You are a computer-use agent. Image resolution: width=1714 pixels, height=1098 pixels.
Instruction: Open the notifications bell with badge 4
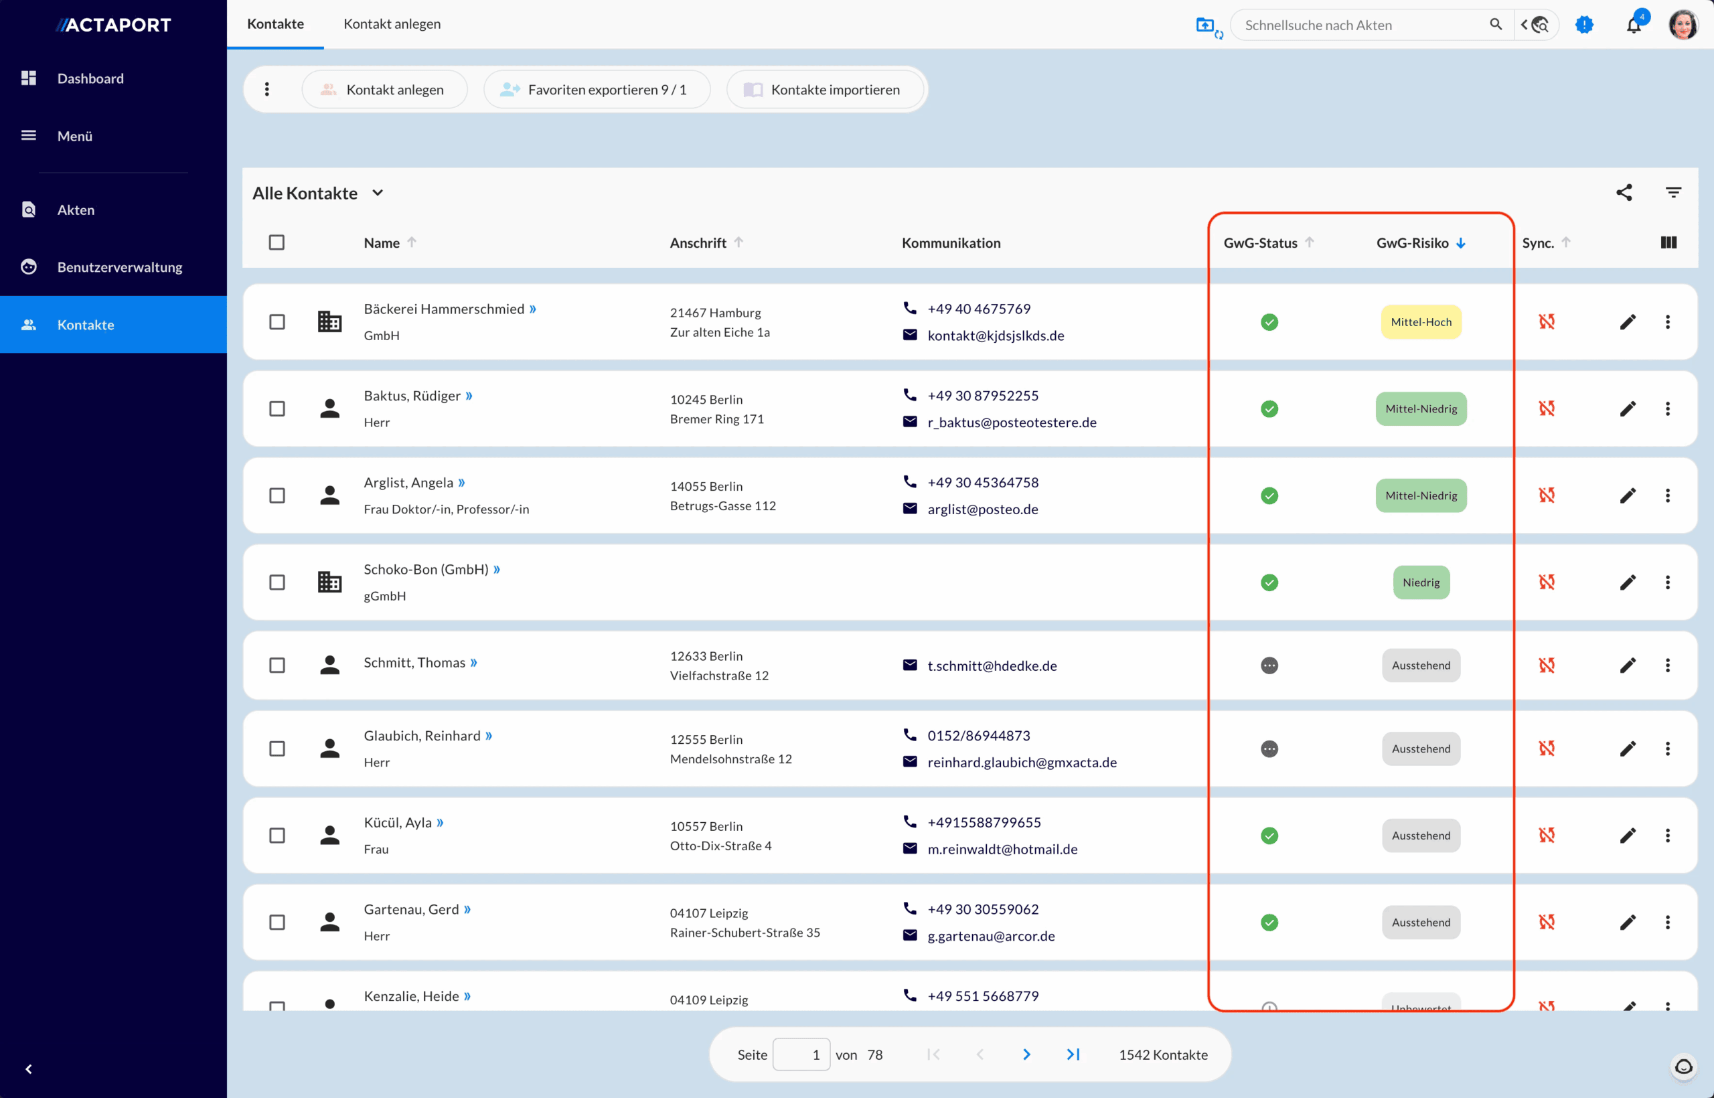tap(1634, 24)
